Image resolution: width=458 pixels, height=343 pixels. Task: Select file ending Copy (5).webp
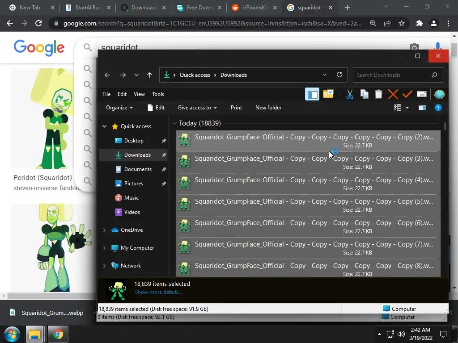308,205
